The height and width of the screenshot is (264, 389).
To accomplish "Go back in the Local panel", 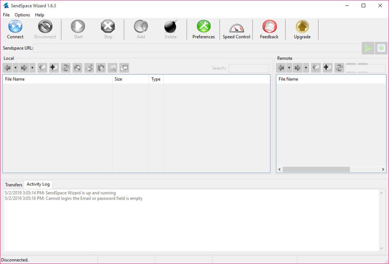I will pyautogui.click(x=8, y=68).
